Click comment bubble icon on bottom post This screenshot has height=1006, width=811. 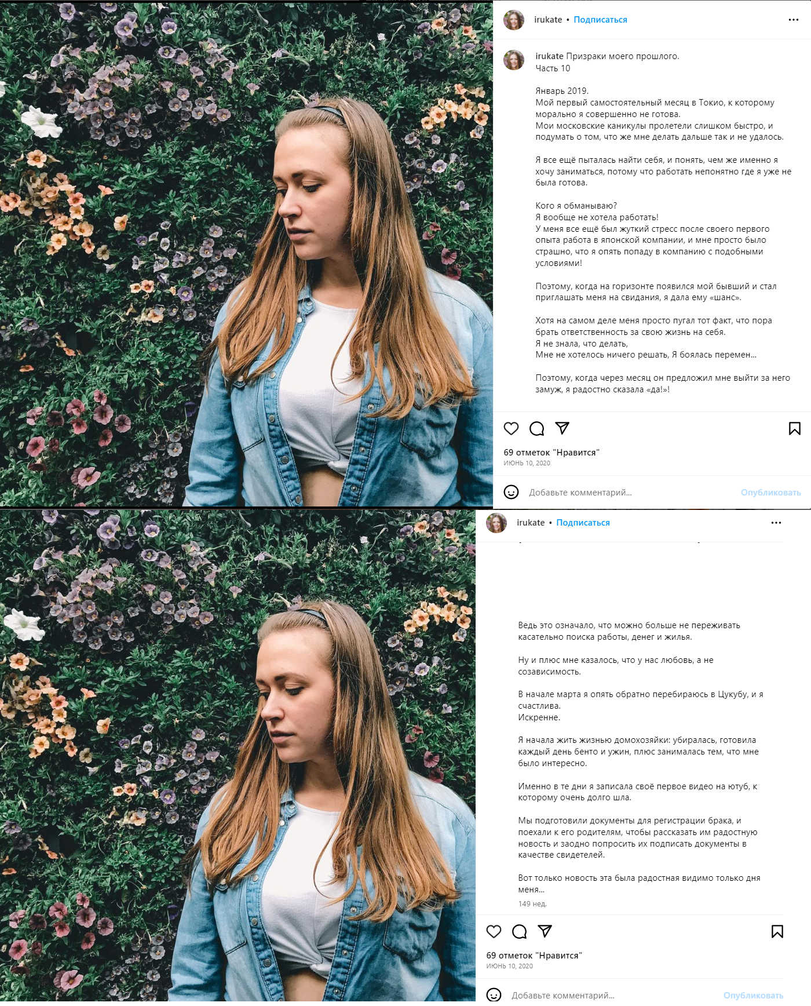(x=519, y=931)
